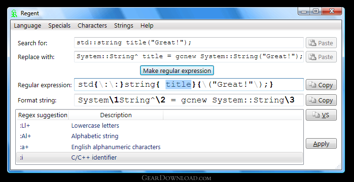This screenshot has width=354, height=182.
Task: Open the Help menu
Action: [147, 26]
